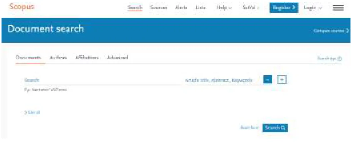
Task: Expand the Help dropdown menu
Action: (224, 7)
